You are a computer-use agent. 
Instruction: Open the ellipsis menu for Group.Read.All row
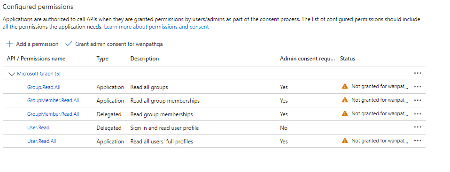tap(418, 87)
